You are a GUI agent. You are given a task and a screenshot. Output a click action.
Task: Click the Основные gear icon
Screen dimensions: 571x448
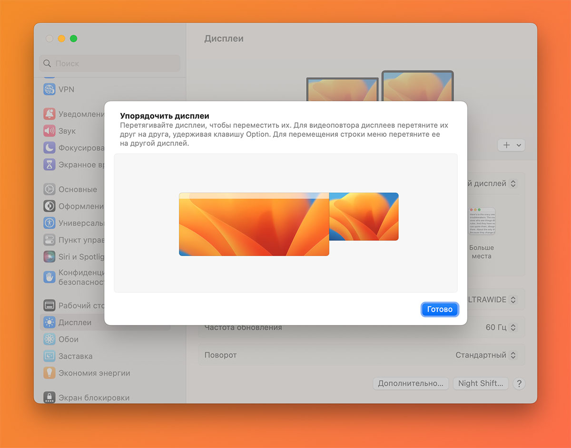[x=49, y=189]
